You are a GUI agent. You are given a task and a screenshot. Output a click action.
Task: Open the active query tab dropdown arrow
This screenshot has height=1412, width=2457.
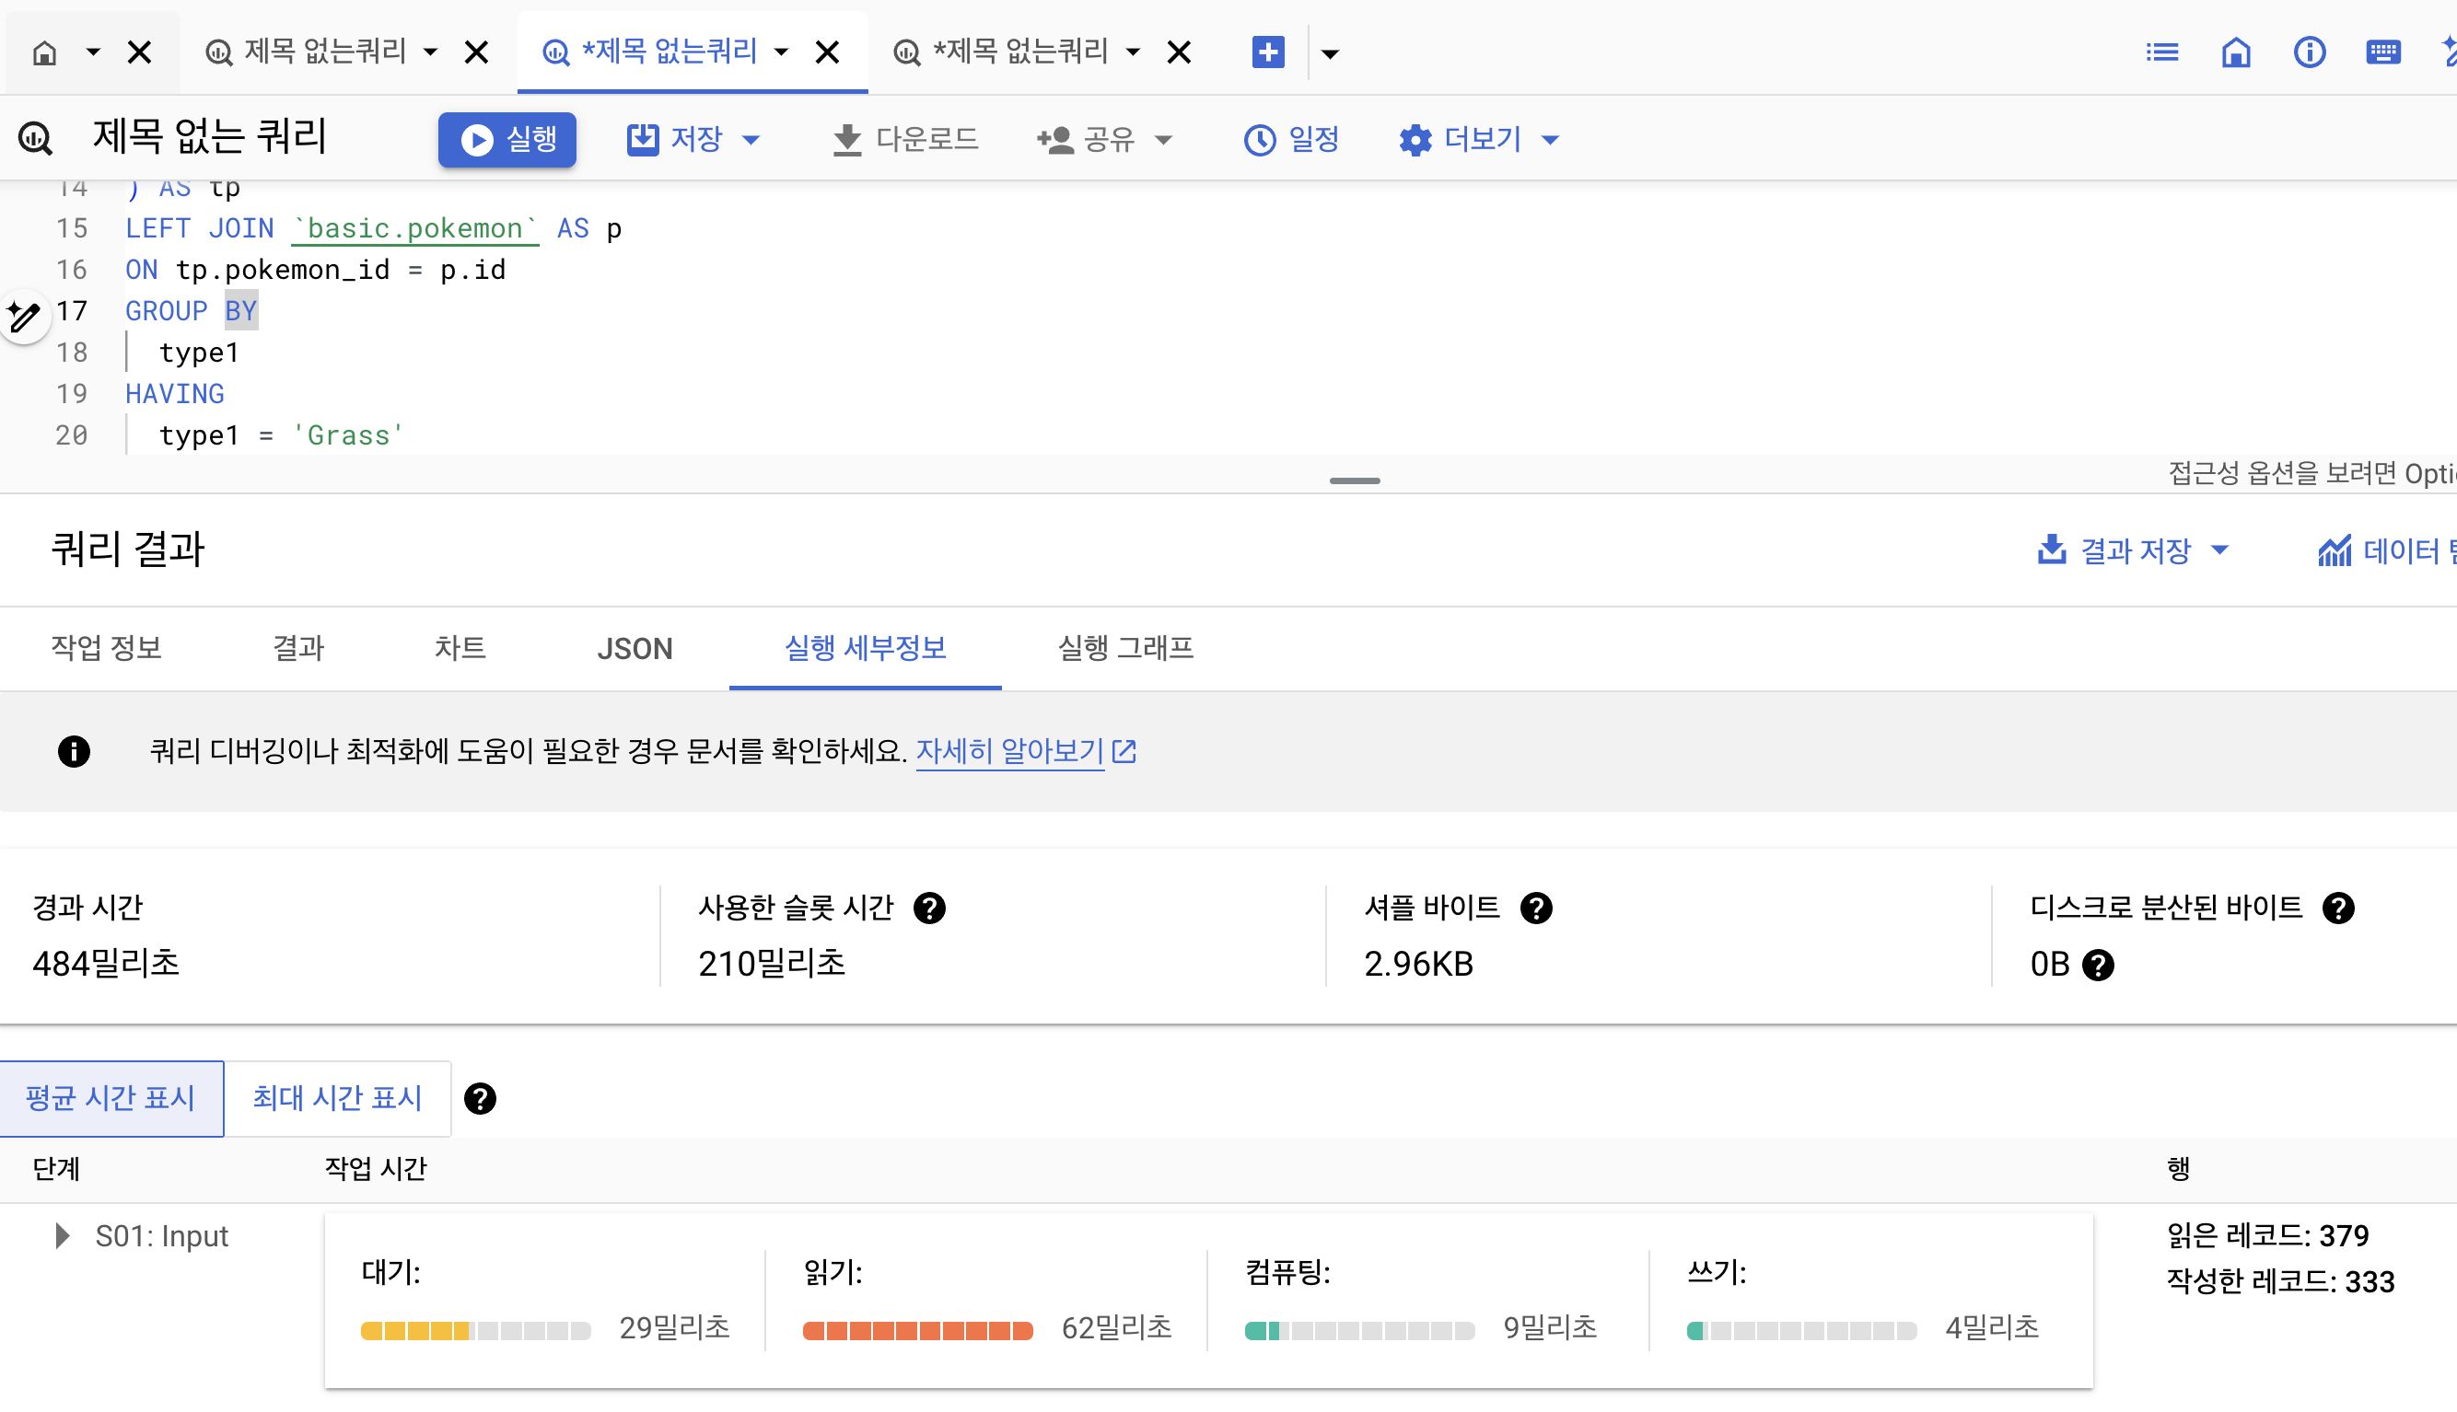(782, 52)
